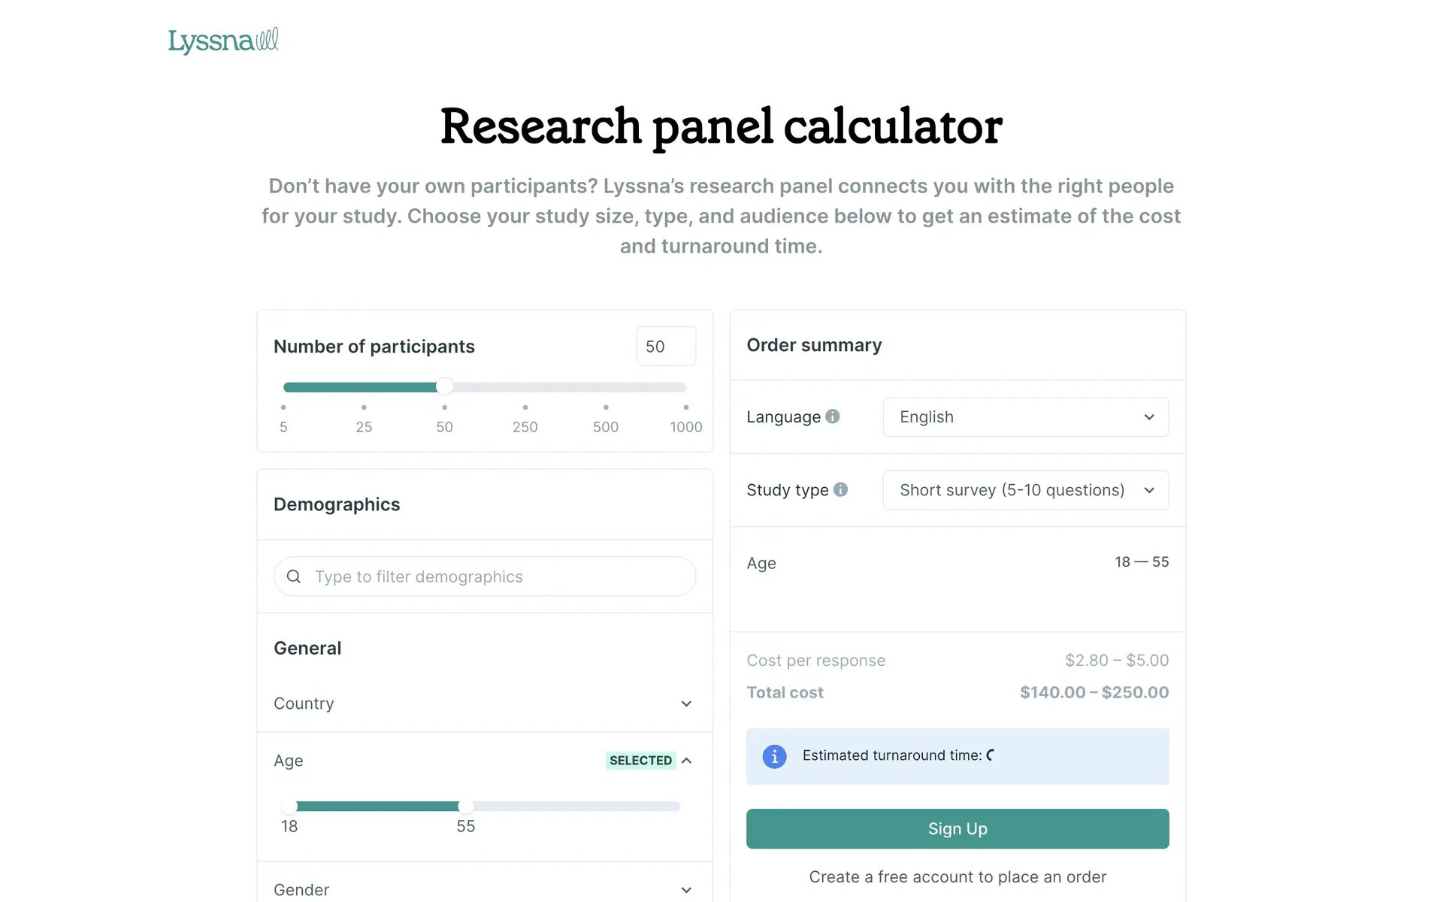Click the participants slider handle
This screenshot has width=1443, height=902.
coord(445,387)
